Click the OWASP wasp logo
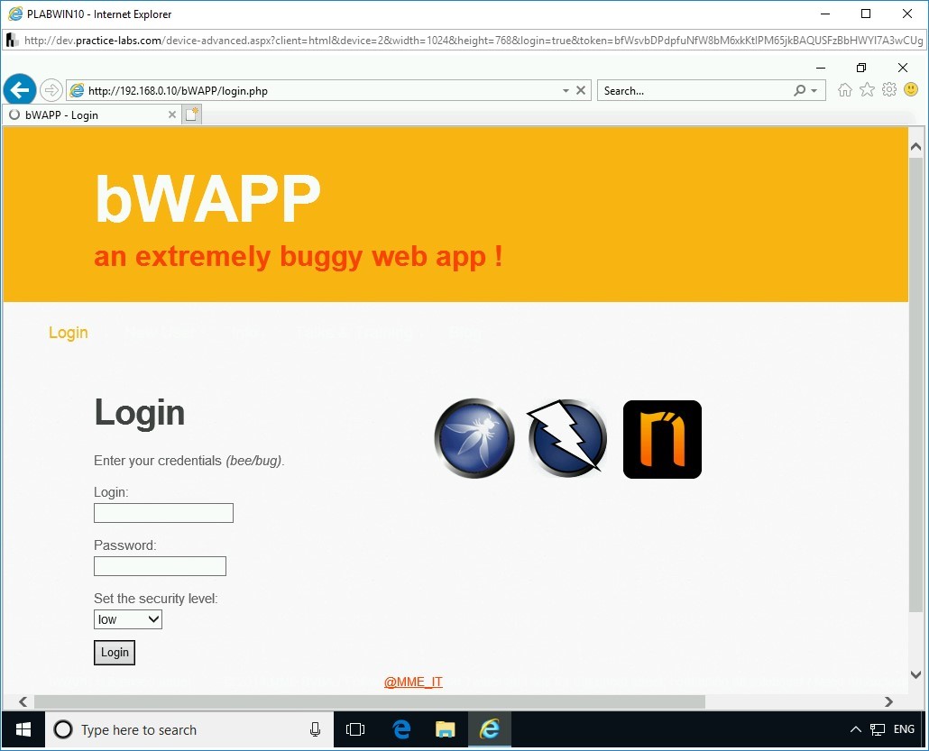929x751 pixels. point(474,438)
